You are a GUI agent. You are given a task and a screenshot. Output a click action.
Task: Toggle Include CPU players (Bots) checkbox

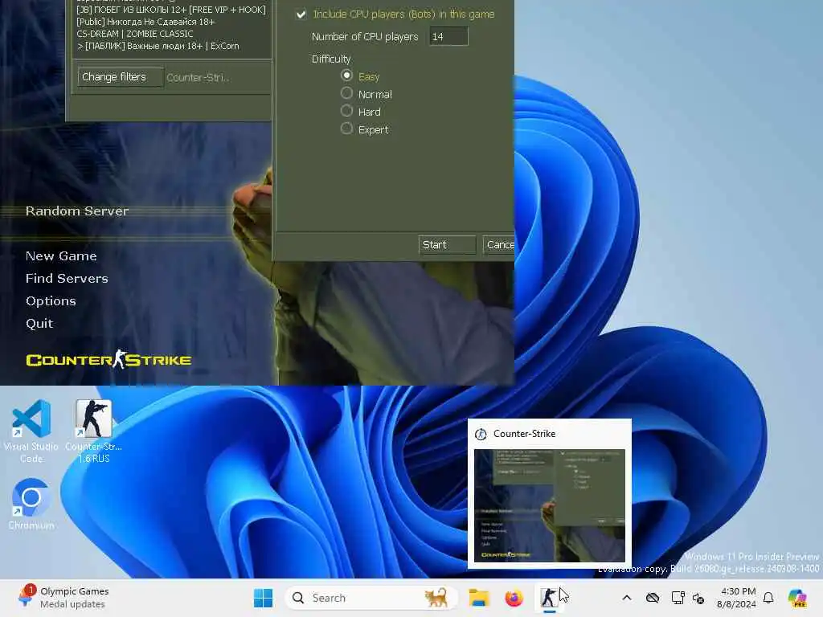tap(301, 14)
